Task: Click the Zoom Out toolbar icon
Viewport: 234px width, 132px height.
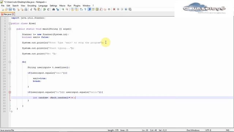Action: click(x=67, y=9)
